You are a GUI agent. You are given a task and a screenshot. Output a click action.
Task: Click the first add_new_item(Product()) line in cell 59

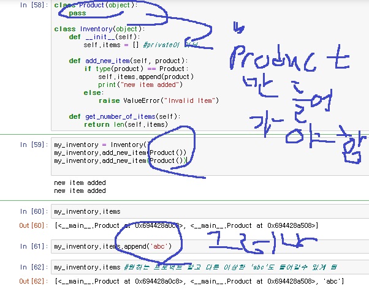click(120, 153)
